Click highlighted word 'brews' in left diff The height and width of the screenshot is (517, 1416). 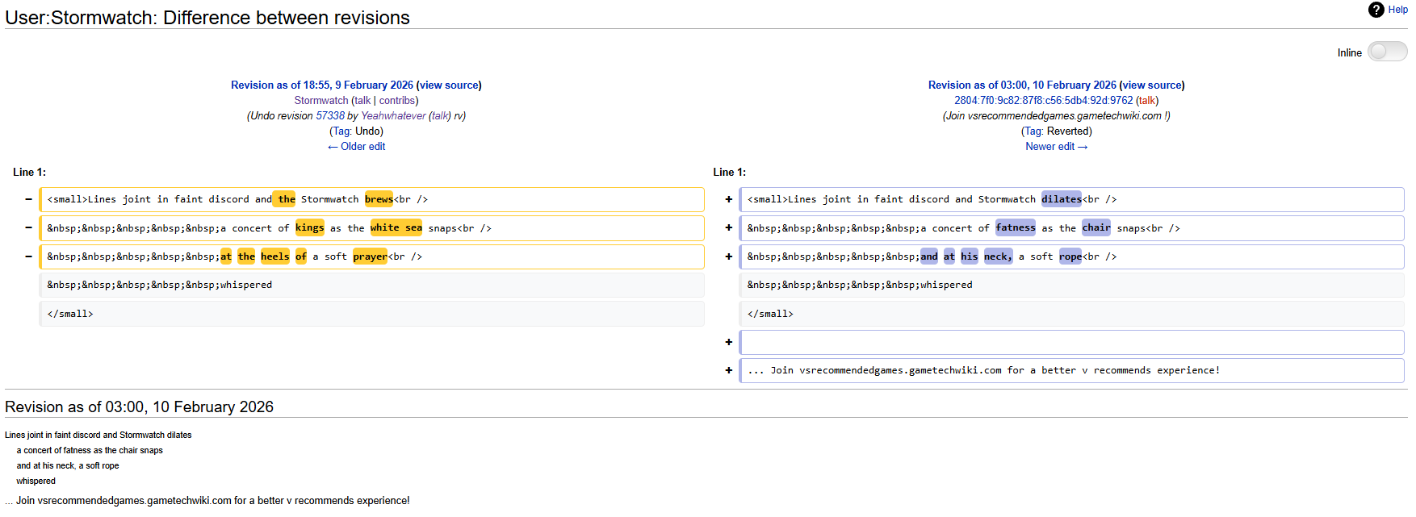pyautogui.click(x=379, y=199)
